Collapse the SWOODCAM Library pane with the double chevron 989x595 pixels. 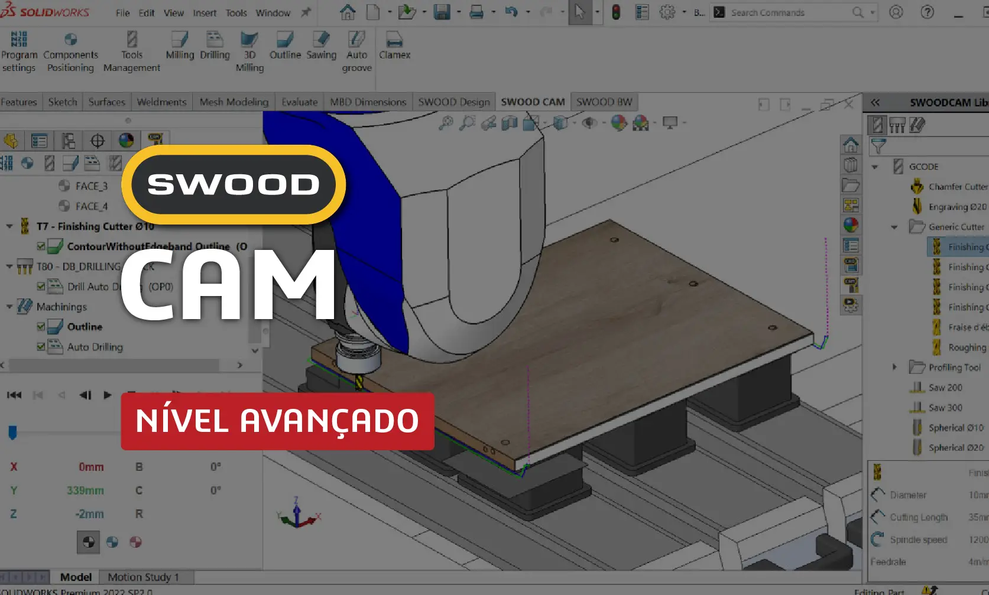coord(875,102)
